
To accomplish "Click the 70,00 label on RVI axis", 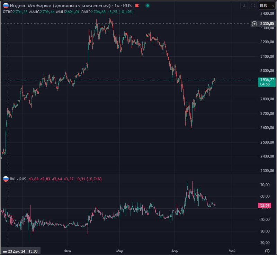I will point(265,185).
